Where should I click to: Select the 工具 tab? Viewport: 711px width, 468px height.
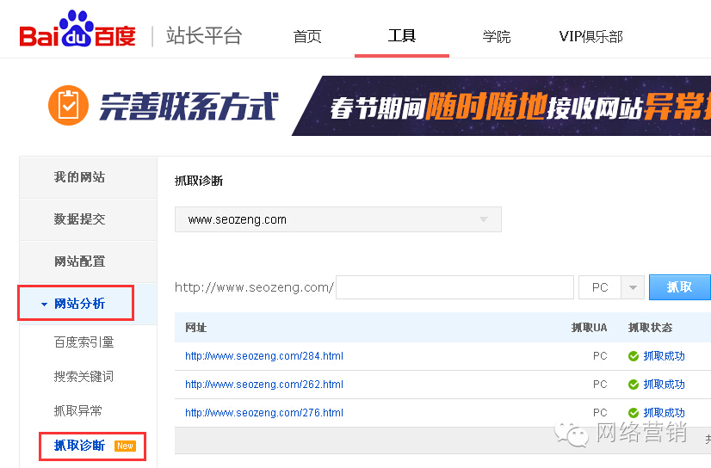pyautogui.click(x=402, y=35)
